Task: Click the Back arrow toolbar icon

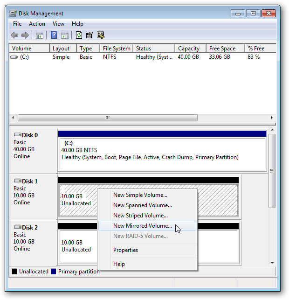Action: click(14, 35)
